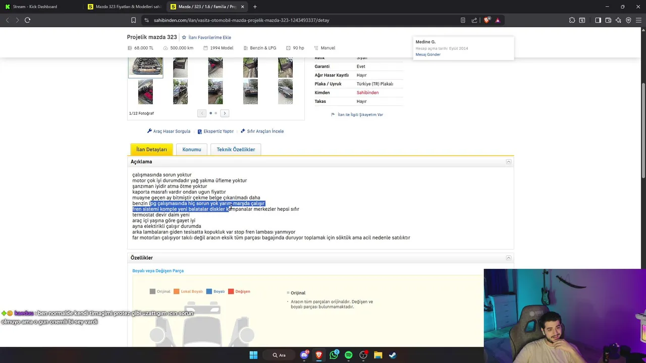
Task: Click the Boyalı blue legend swatch
Action: click(209, 291)
